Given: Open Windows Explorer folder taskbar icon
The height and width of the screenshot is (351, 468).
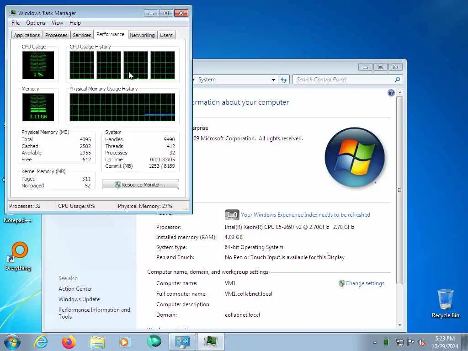Looking at the screenshot, I should point(97,342).
